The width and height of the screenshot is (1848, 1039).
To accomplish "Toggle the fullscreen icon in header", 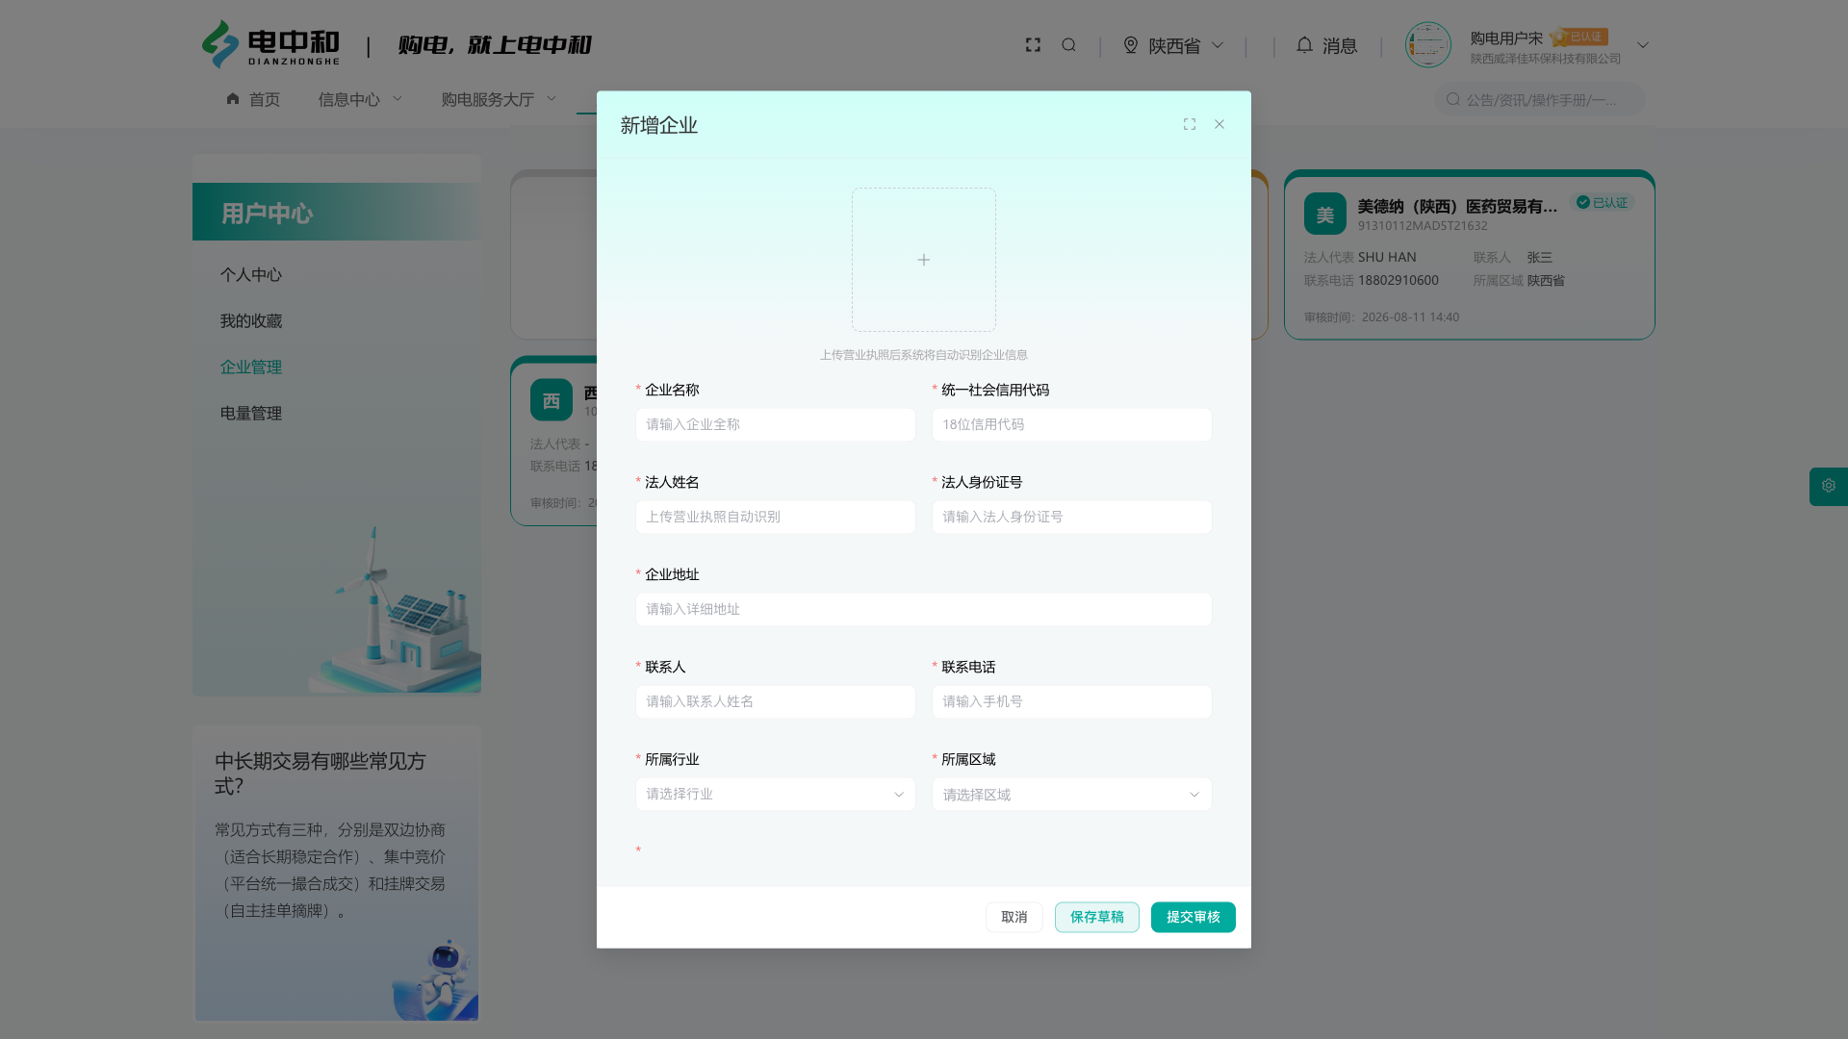I will click(1033, 45).
